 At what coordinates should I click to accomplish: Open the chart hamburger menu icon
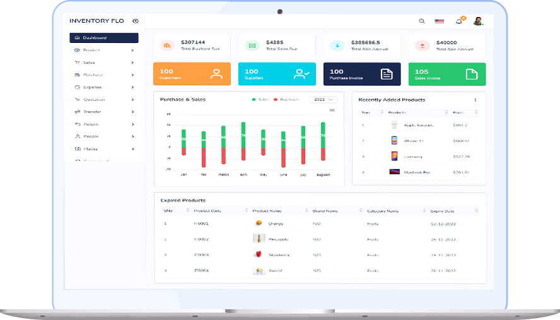(332, 110)
